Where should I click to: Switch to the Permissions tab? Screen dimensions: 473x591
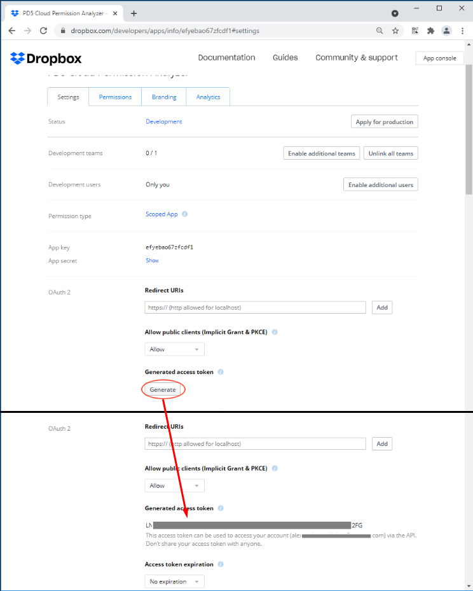(115, 97)
